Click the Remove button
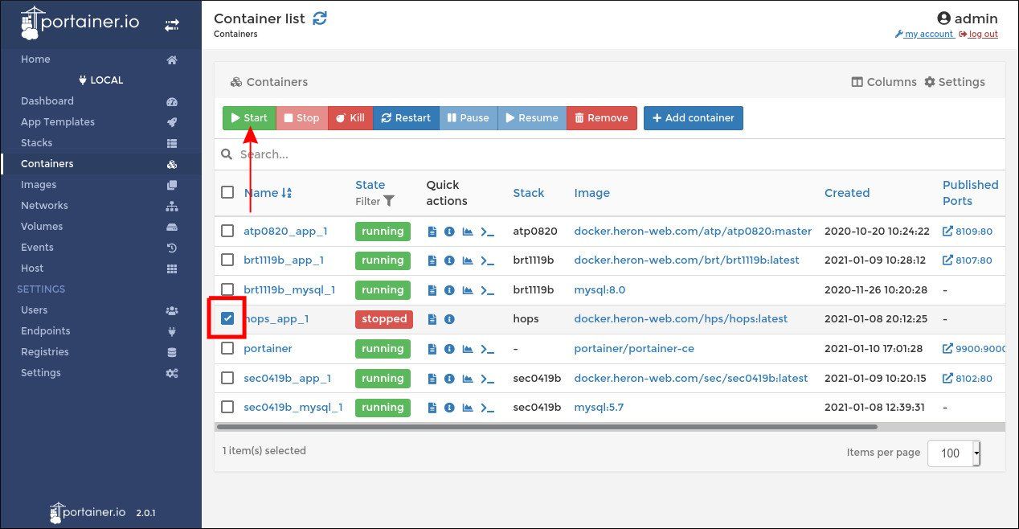Viewport: 1019px width, 529px height. point(602,118)
